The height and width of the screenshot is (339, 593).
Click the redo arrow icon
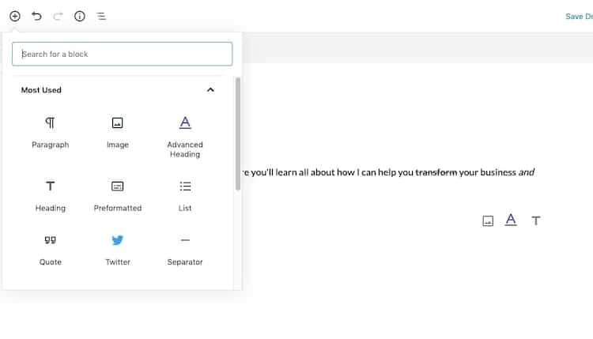(58, 17)
